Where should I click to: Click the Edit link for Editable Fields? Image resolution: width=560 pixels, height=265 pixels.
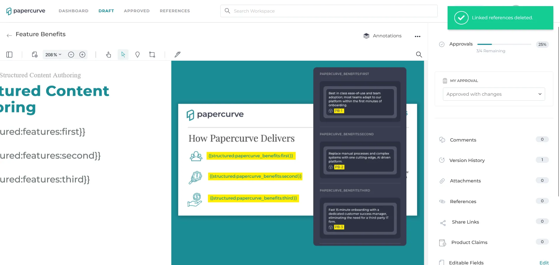(x=544, y=263)
